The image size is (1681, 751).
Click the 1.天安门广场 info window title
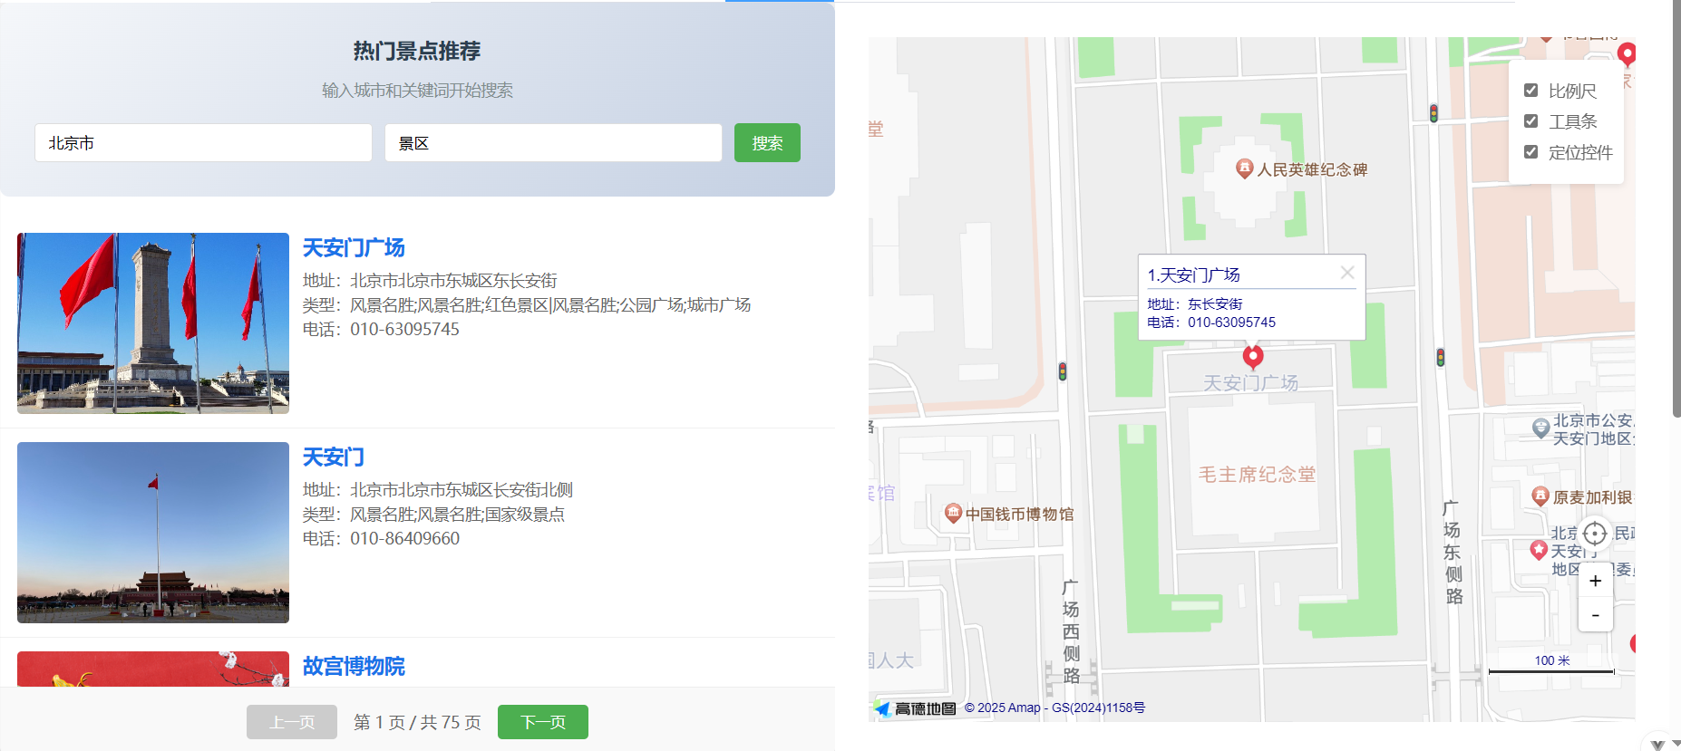(x=1193, y=274)
